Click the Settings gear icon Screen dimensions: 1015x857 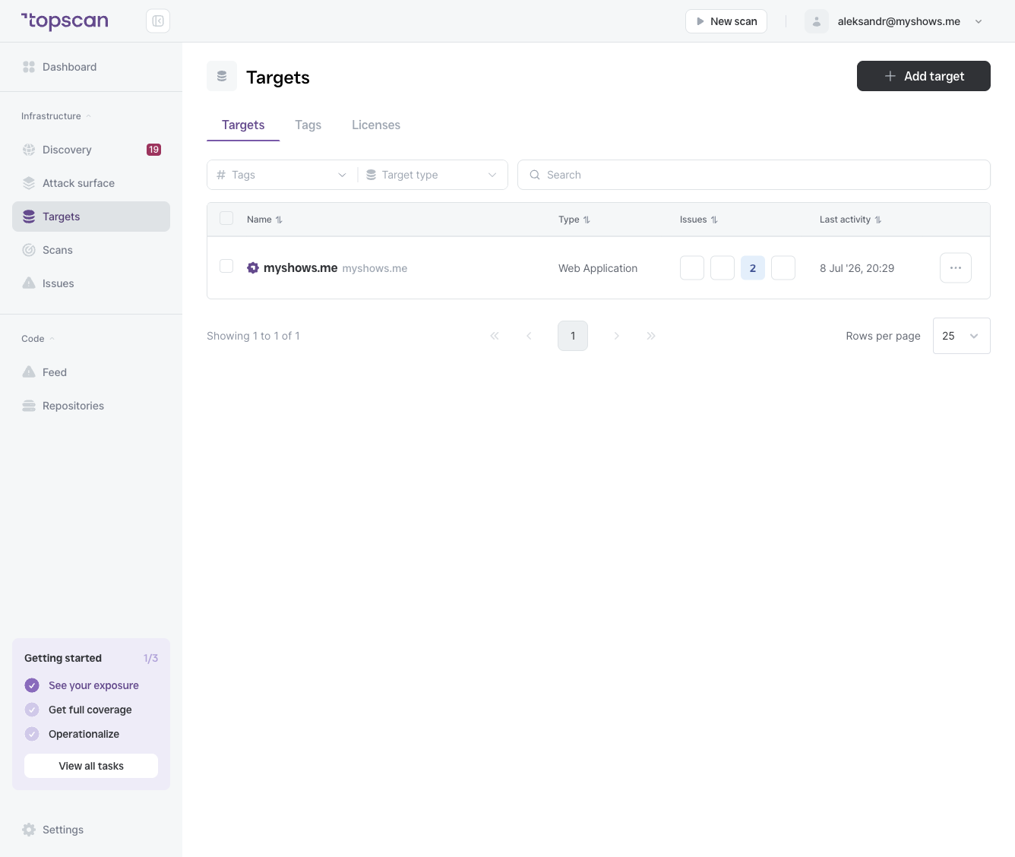coord(29,830)
